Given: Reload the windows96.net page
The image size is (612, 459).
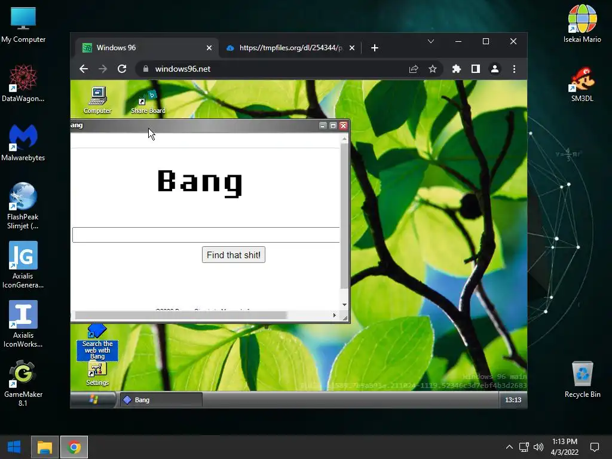Looking at the screenshot, I should pyautogui.click(x=122, y=69).
